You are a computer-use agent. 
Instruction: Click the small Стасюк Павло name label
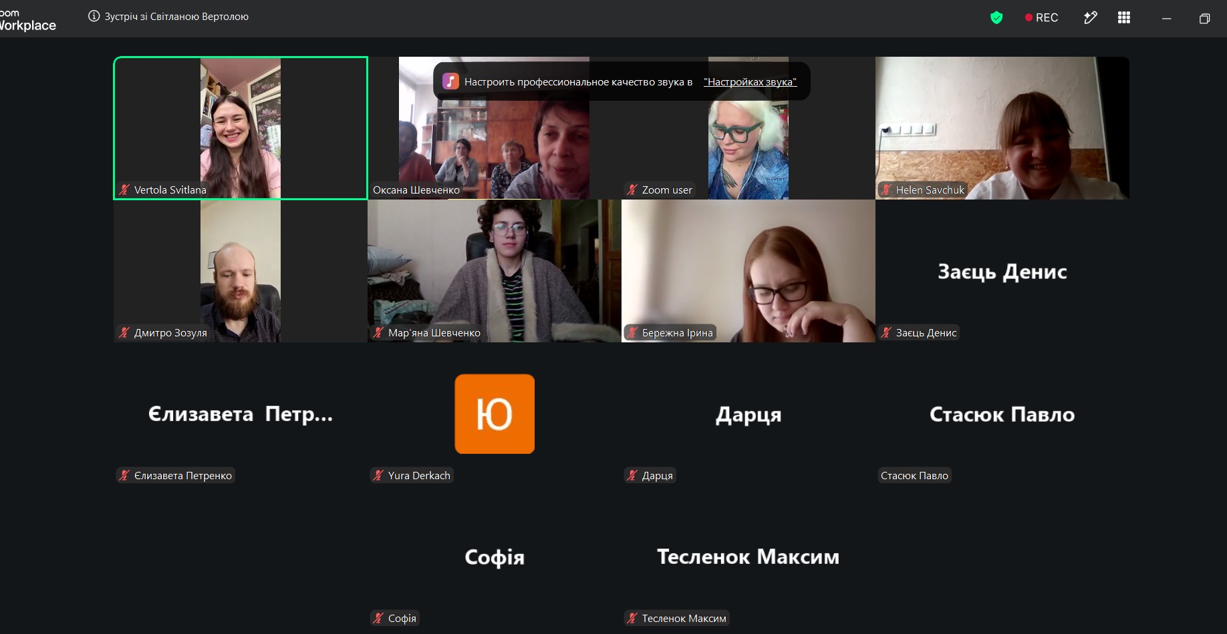pyautogui.click(x=914, y=475)
